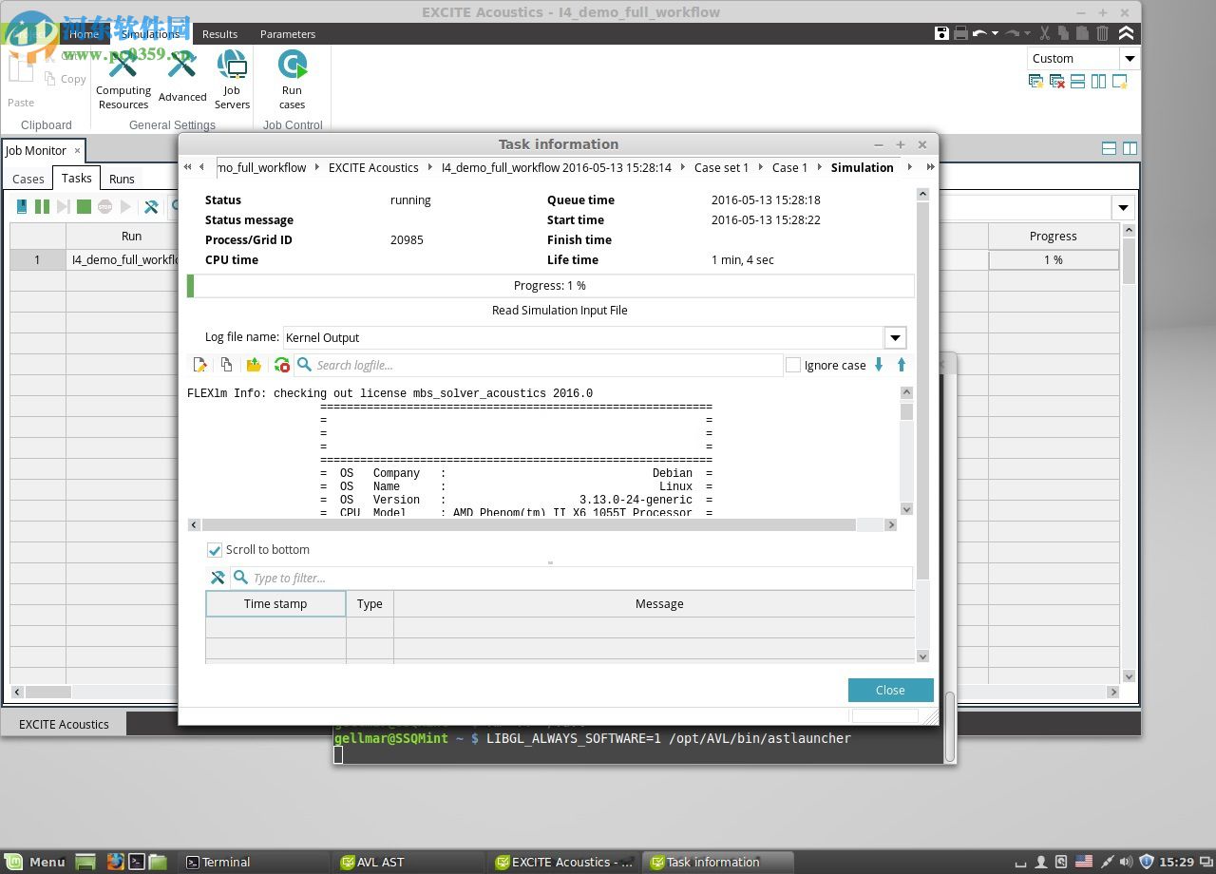The width and height of the screenshot is (1216, 874).
Task: Click export log folder icon
Action: tap(254, 365)
